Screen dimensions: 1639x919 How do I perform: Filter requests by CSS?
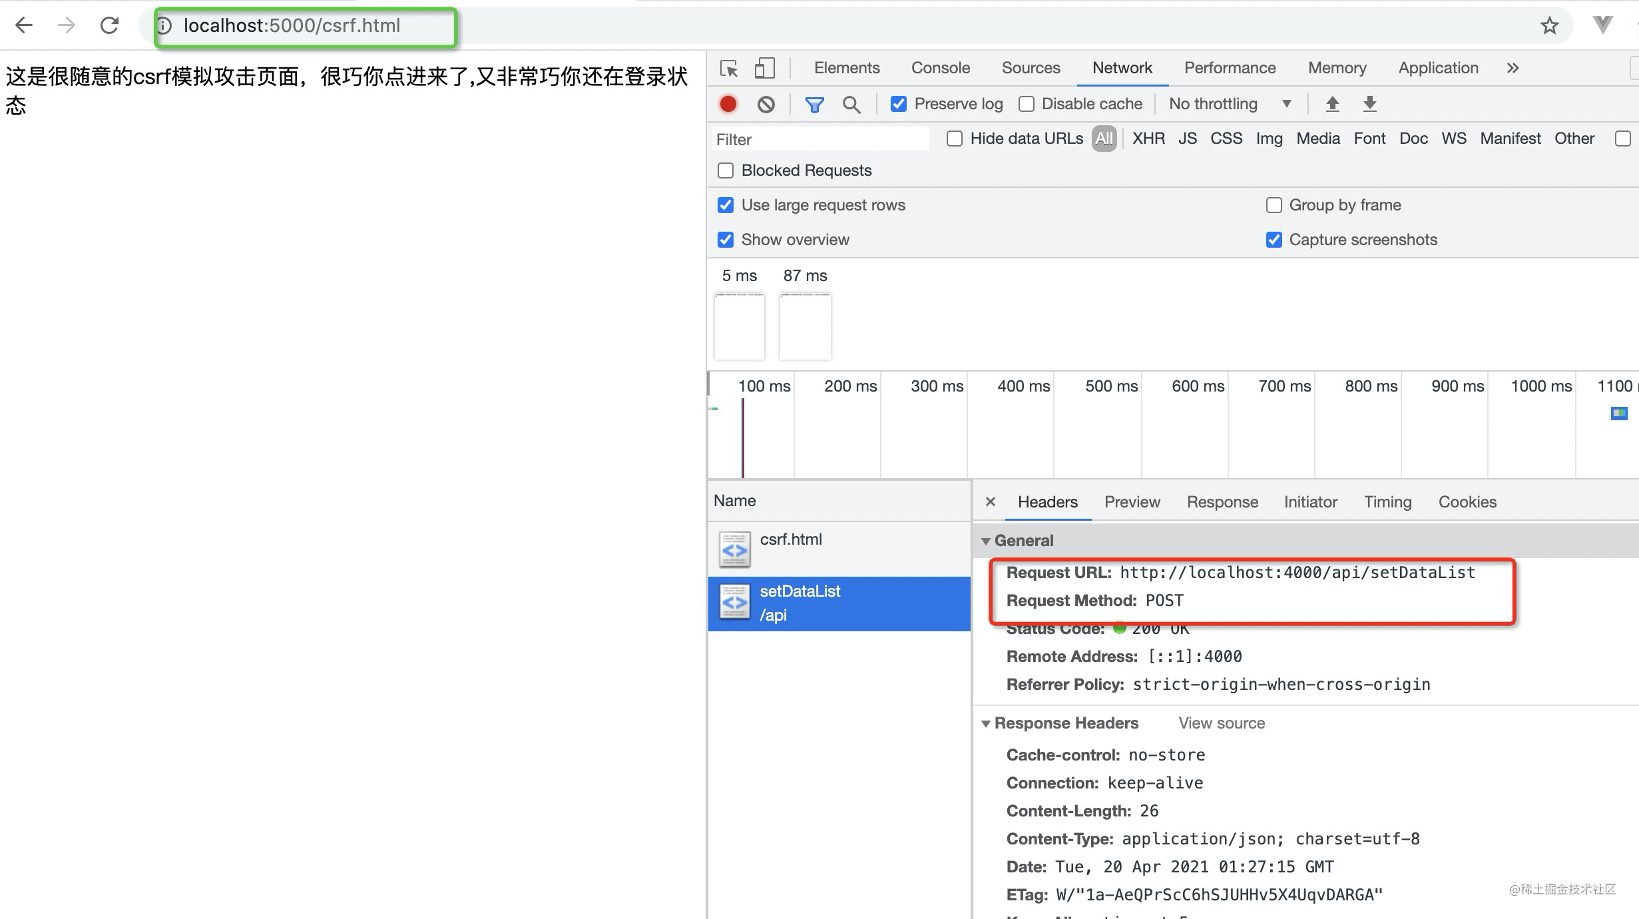coord(1226,139)
